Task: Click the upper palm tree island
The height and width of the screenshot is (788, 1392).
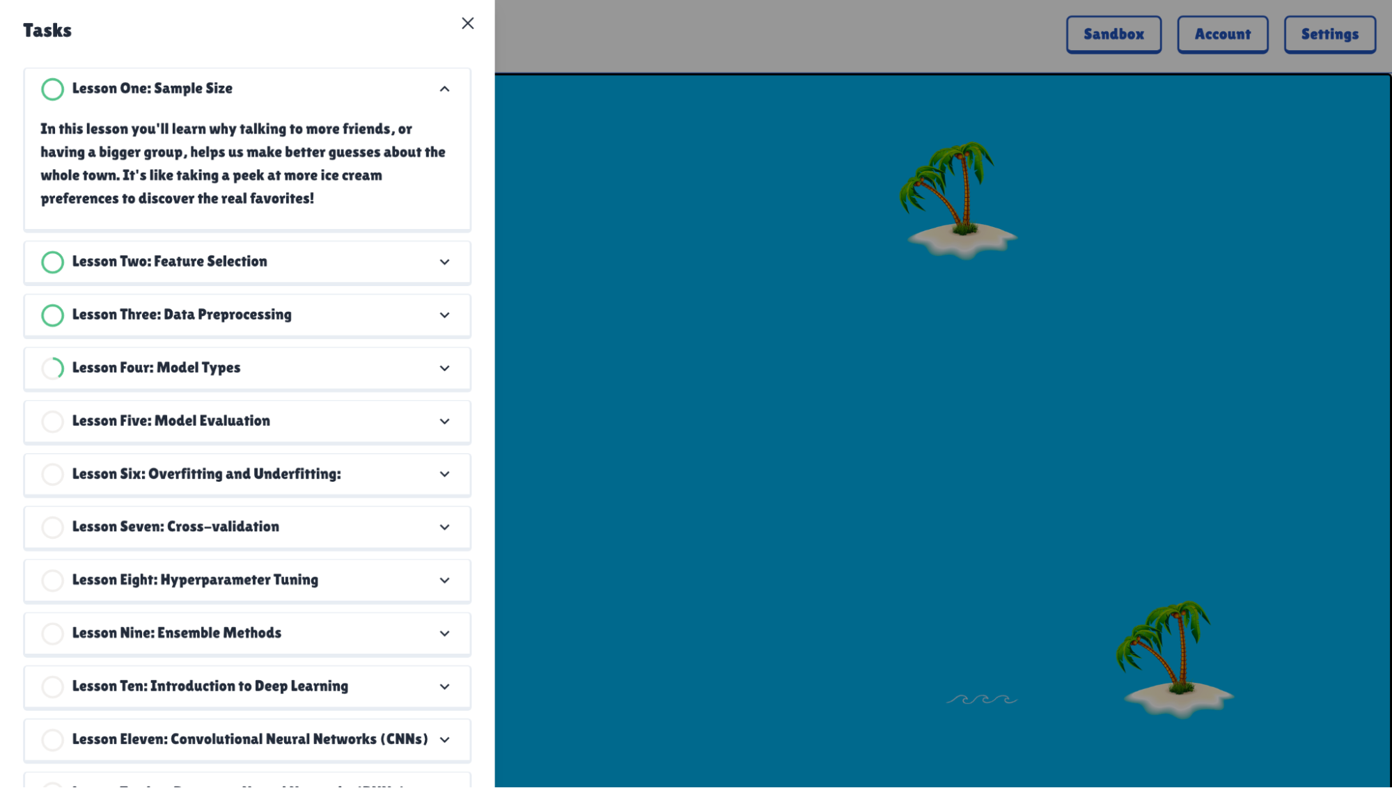Action: [958, 200]
